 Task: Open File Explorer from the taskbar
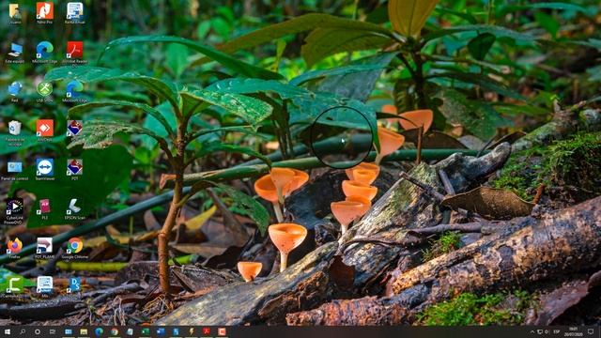pos(84,331)
